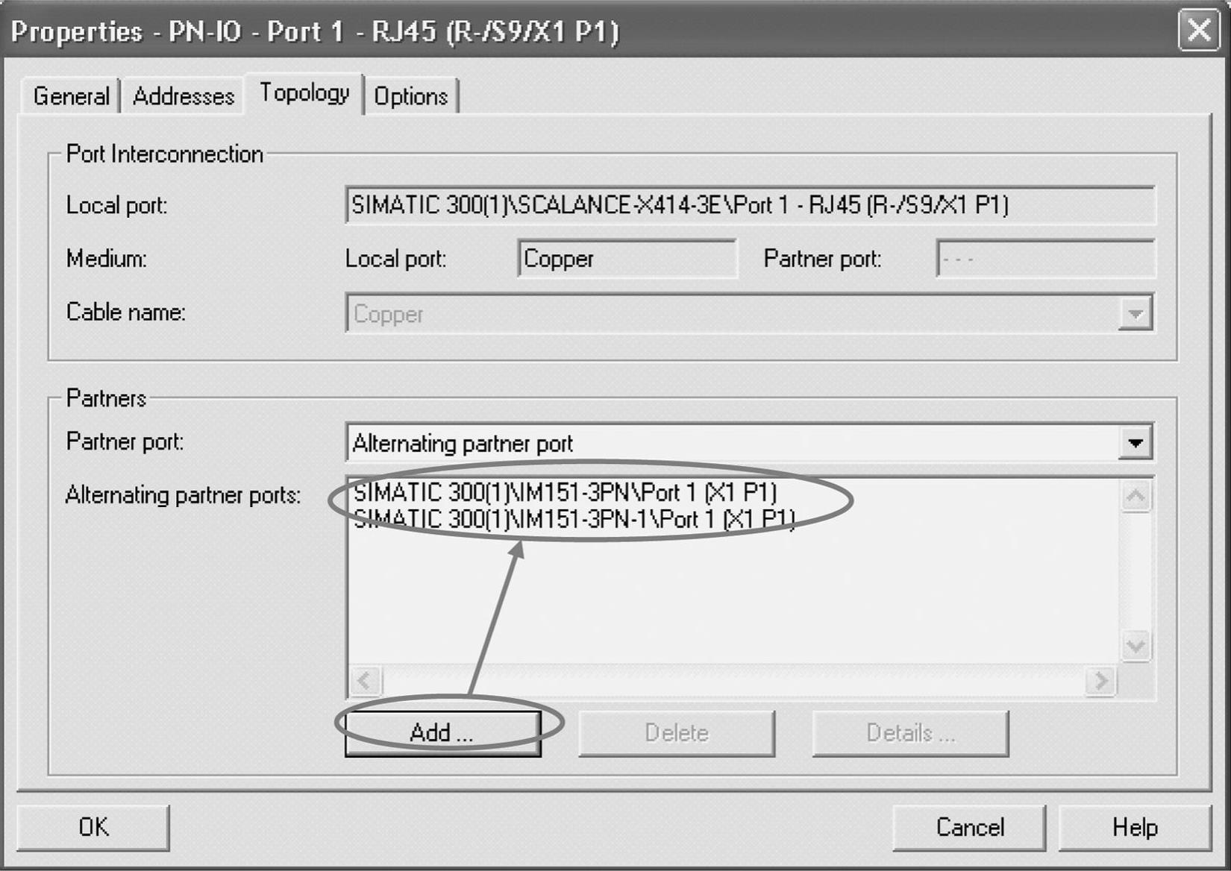This screenshot has height=871, width=1231.
Task: Click the Add ... button
Action: (442, 733)
